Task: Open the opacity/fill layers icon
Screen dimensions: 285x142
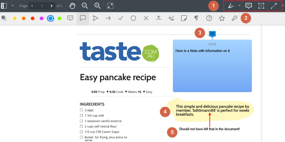Action: [4, 18]
